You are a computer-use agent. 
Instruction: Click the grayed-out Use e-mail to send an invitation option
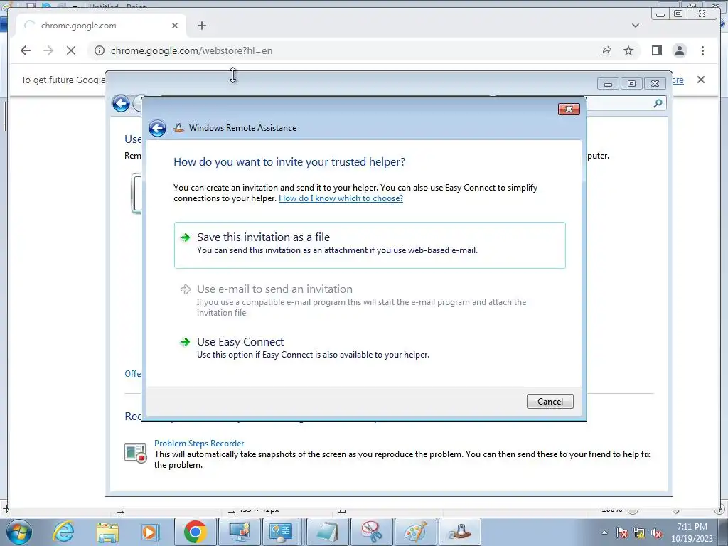pos(370,300)
